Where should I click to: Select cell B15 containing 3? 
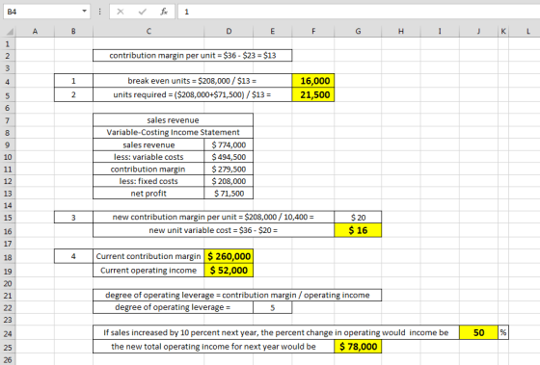[x=73, y=218]
